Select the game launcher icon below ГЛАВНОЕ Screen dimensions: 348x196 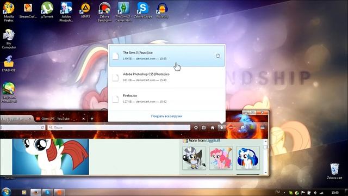[x=9, y=92]
